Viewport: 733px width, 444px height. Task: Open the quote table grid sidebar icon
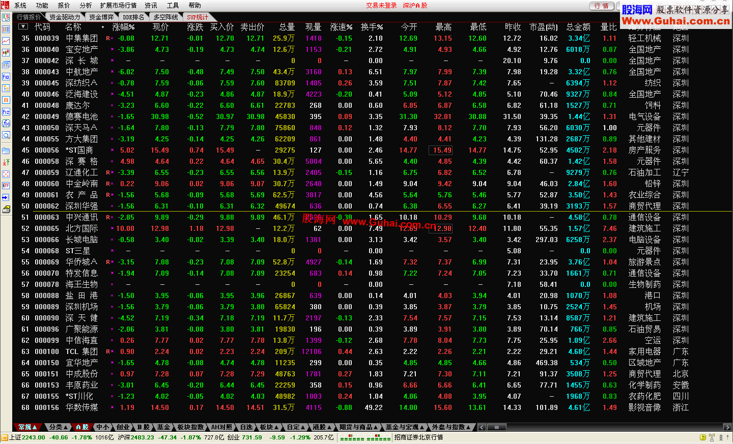tap(6, 29)
